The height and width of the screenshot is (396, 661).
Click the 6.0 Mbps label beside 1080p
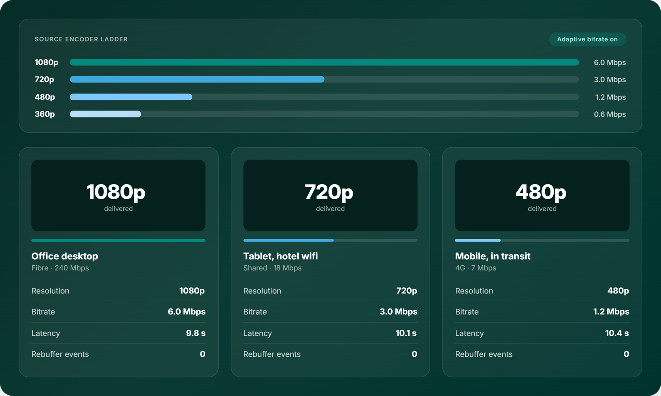point(610,63)
